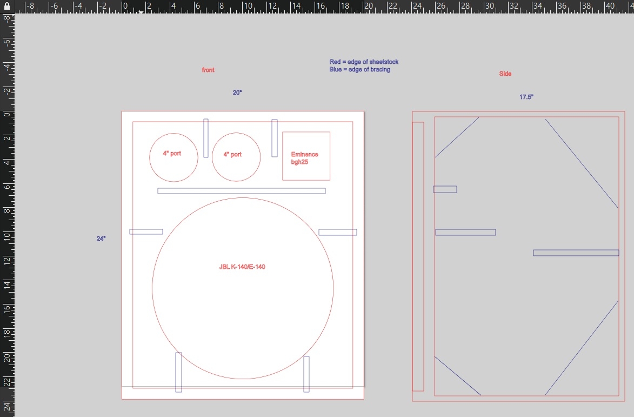Click the "17.5"" depth dimension label
634x417 pixels.
point(526,97)
